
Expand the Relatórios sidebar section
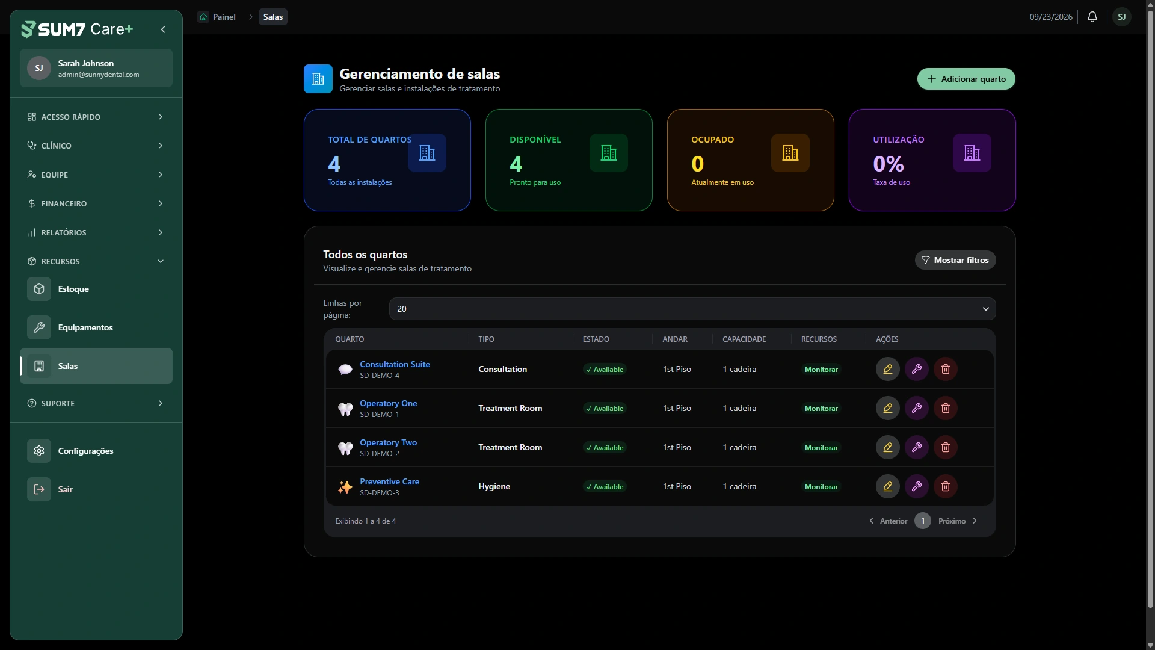tap(96, 232)
